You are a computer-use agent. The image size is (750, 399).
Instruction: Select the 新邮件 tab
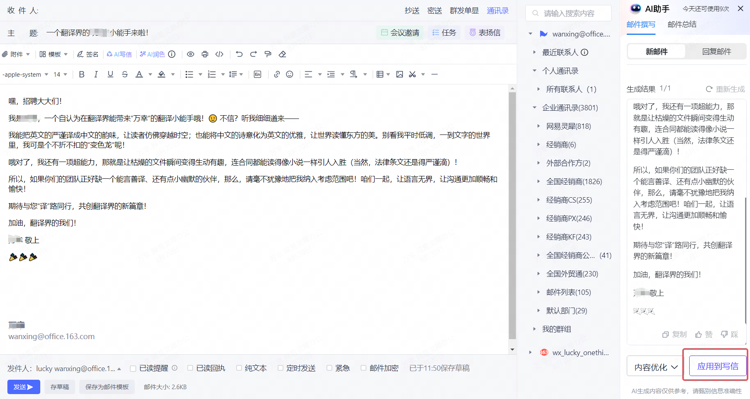pyautogui.click(x=656, y=52)
